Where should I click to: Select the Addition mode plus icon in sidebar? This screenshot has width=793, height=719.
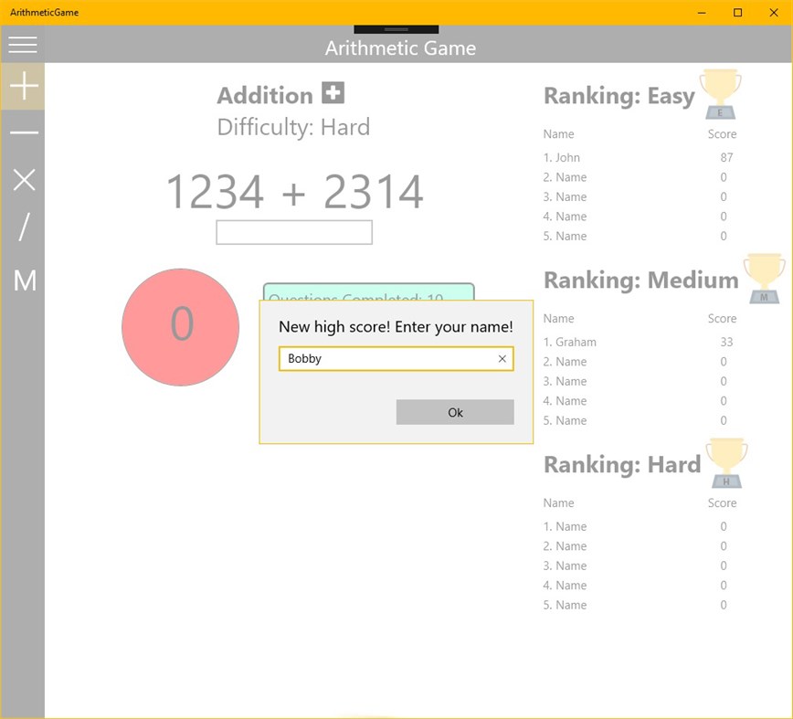[x=23, y=86]
